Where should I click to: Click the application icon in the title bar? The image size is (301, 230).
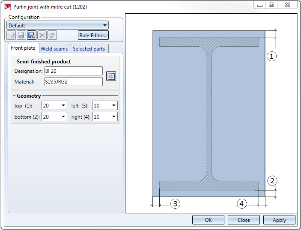pyautogui.click(x=7, y=6)
